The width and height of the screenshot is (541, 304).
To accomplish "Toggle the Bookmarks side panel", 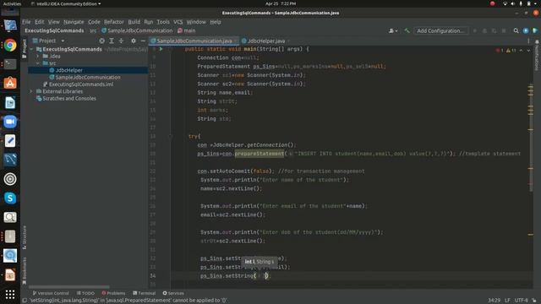I will tap(25, 271).
